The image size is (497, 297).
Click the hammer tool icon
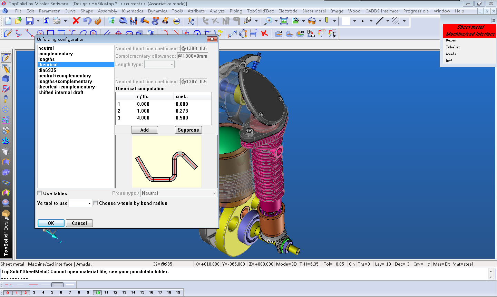(x=145, y=21)
